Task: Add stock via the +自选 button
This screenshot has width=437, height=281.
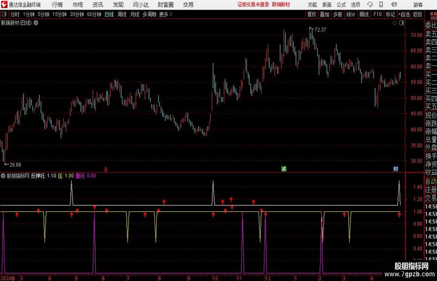Action: tap(404, 14)
